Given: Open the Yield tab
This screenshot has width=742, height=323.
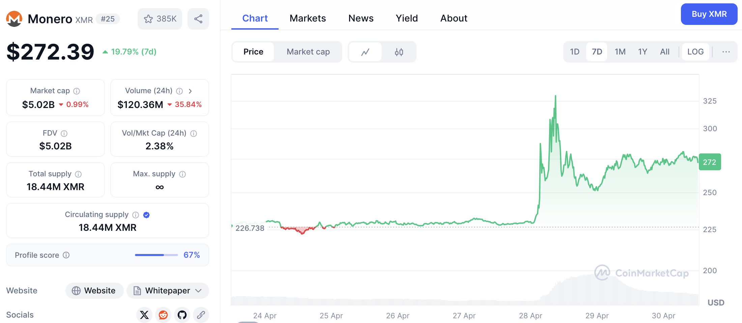Looking at the screenshot, I should (x=407, y=18).
